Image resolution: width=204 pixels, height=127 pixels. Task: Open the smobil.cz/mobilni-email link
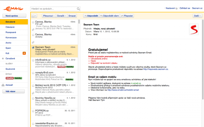(123, 90)
